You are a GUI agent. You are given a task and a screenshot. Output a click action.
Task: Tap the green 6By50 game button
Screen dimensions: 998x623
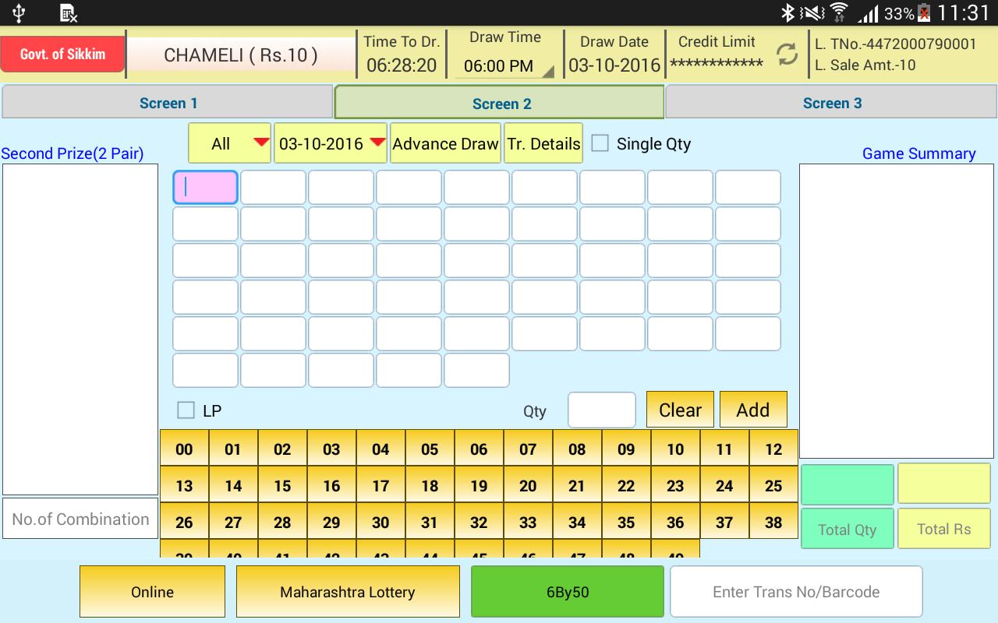(567, 592)
